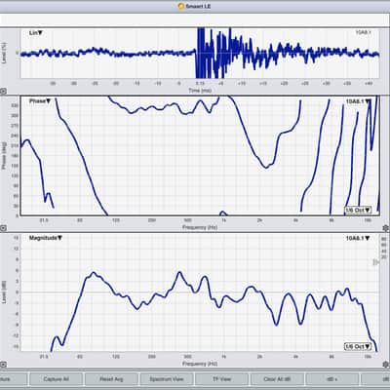
Task: Collapse the Magnitude pane with its corner icon
Action: 3,365
